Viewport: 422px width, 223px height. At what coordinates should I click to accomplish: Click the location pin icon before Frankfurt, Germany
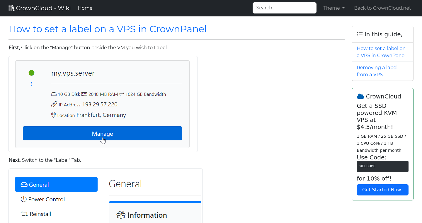[54, 115]
